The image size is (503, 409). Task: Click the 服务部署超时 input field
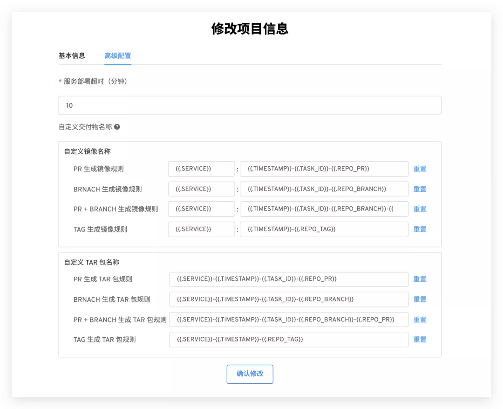click(x=250, y=105)
